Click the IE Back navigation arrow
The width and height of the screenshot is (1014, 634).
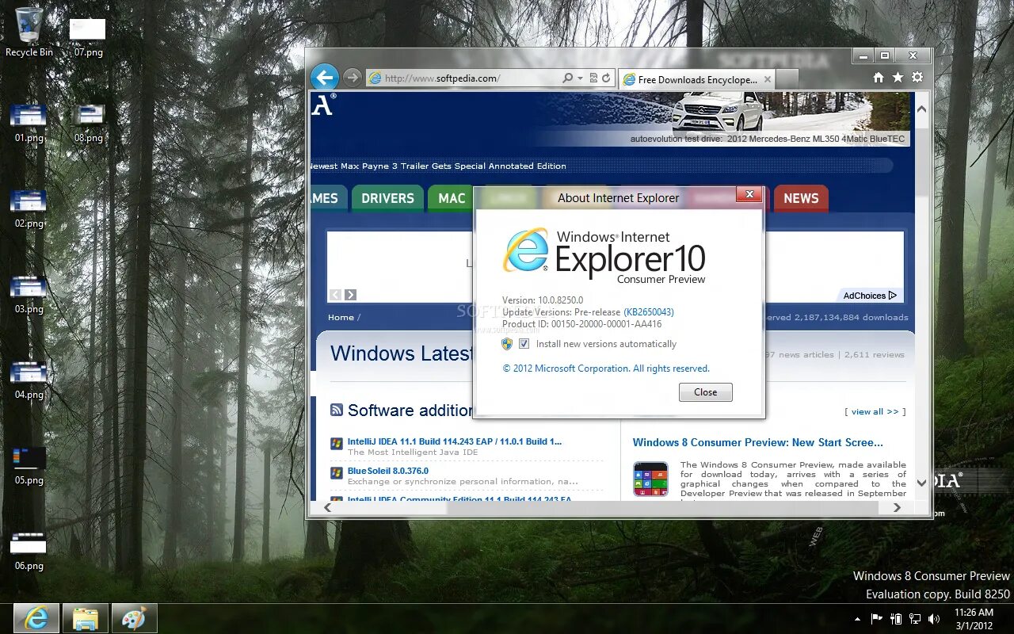(325, 77)
